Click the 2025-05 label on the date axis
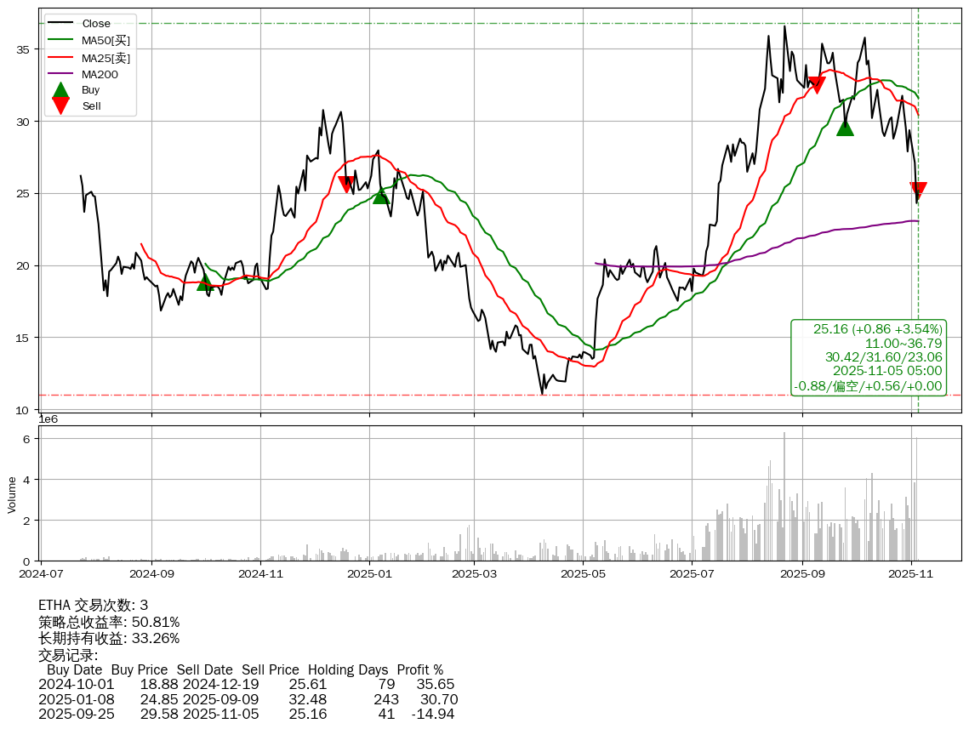This screenshot has width=969, height=729. [x=582, y=574]
